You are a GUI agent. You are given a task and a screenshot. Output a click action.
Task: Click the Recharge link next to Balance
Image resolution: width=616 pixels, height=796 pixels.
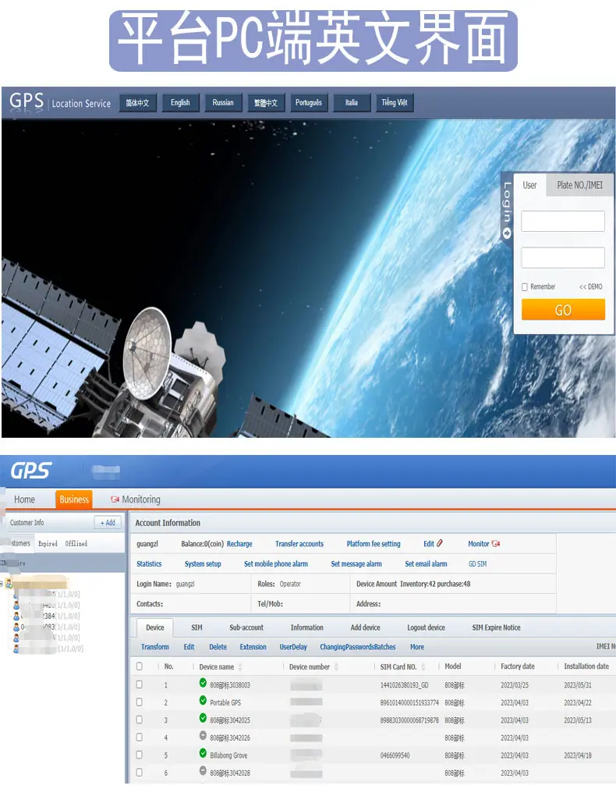click(239, 544)
